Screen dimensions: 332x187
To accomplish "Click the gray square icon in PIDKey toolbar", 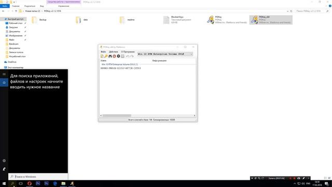I will (x=122, y=56).
